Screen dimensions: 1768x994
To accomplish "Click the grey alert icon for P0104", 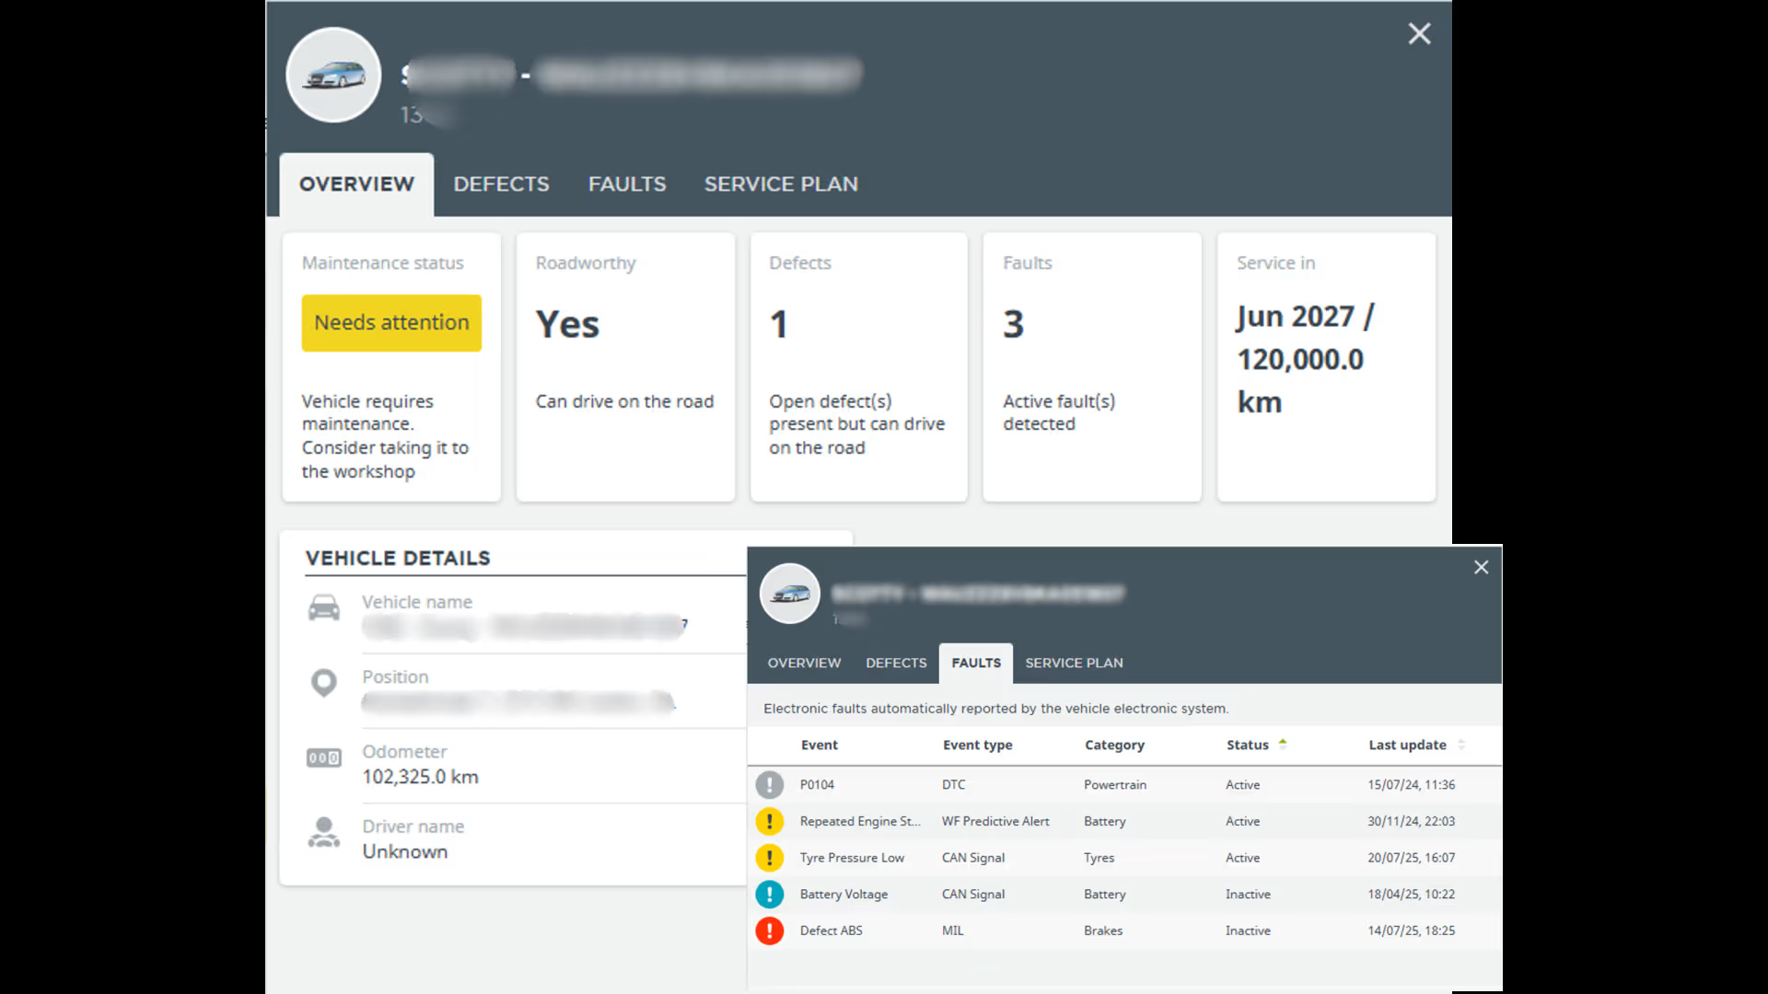I will (x=770, y=785).
